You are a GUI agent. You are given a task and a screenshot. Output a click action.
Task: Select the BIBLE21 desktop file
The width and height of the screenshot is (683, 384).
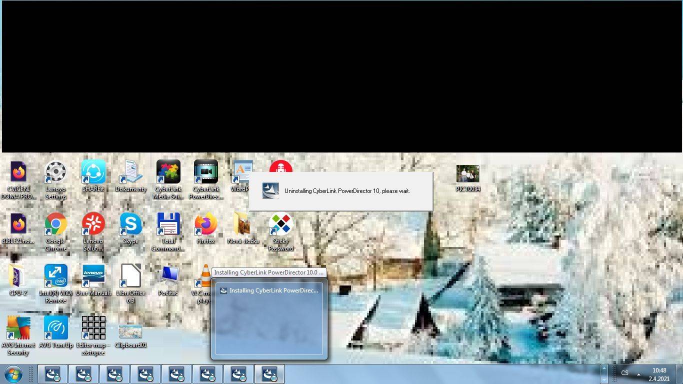coord(18,228)
